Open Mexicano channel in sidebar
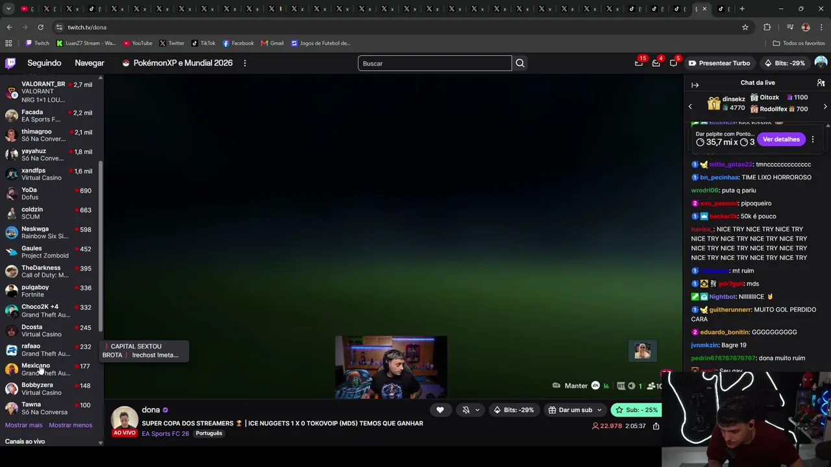This screenshot has height=467, width=831. pos(50,369)
